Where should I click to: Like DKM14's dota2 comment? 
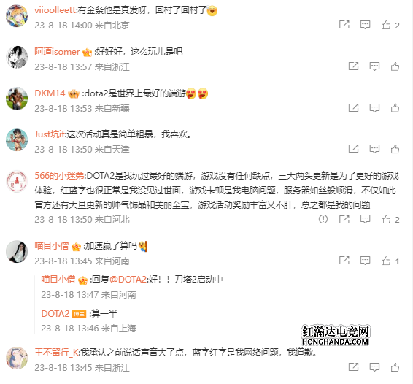pos(395,108)
